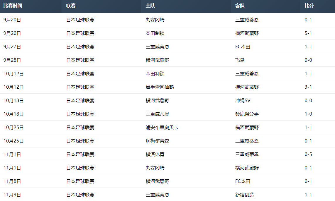335x201 pixels.
Task: Click the 比分 column header
Action: click(x=309, y=6)
